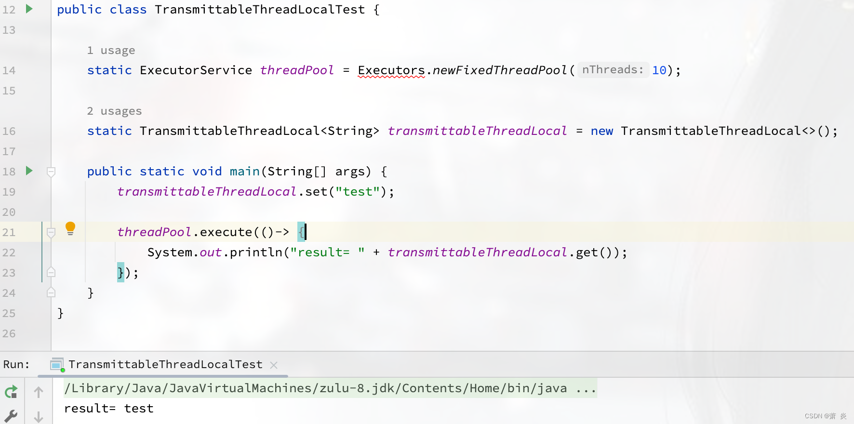Image resolution: width=854 pixels, height=424 pixels.
Task: Click the ExecutorService type on line 14
Action: click(x=196, y=70)
